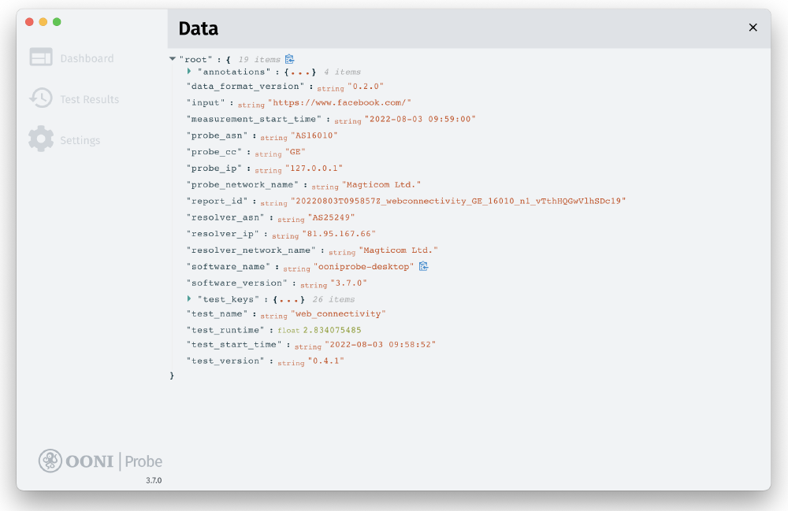Click the version number 3.7.0 under the logo
The height and width of the screenshot is (511, 788).
(x=155, y=480)
